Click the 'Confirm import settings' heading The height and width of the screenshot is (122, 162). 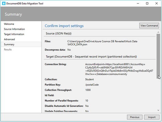tap(64, 26)
